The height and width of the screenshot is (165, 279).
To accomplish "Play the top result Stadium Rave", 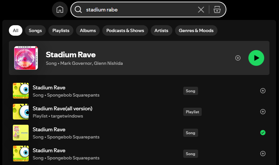I will tap(256, 58).
